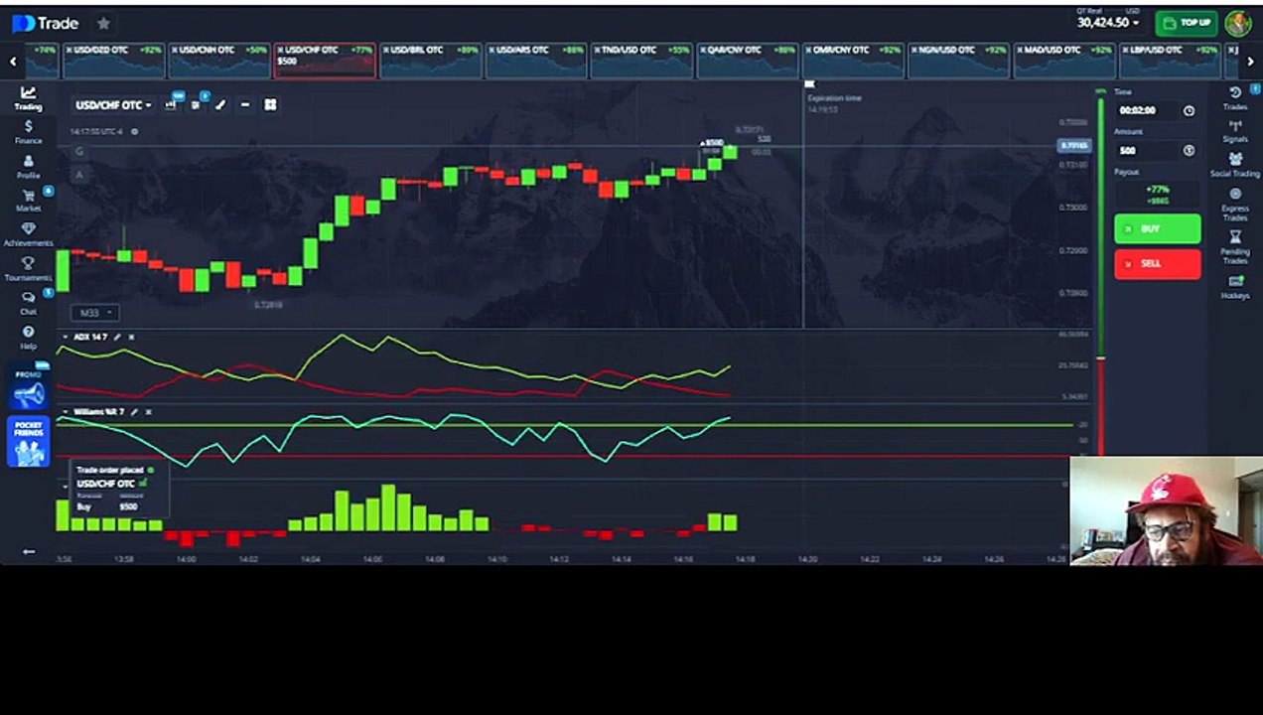Open the Profile sidebar icon
This screenshot has height=715, width=1263.
coord(28,166)
